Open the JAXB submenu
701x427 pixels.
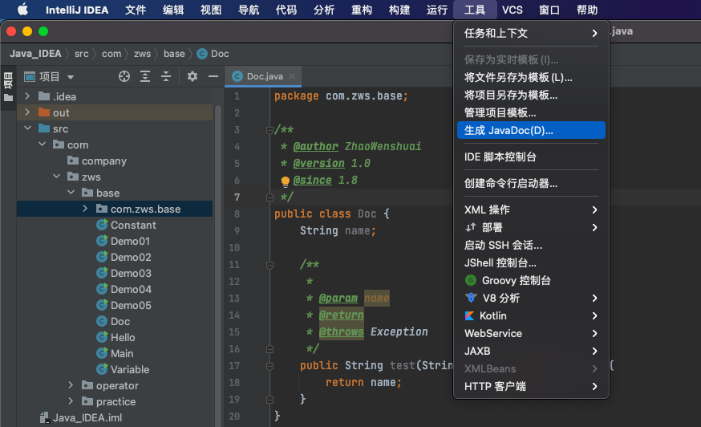(x=531, y=352)
